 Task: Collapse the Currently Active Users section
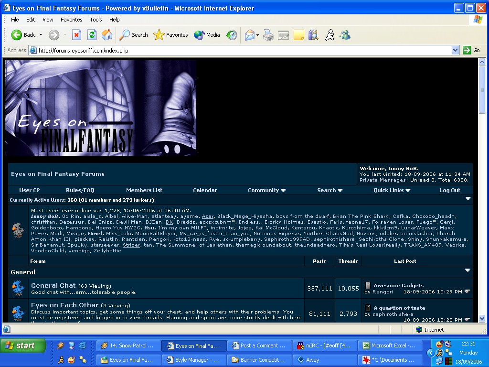pos(468,198)
